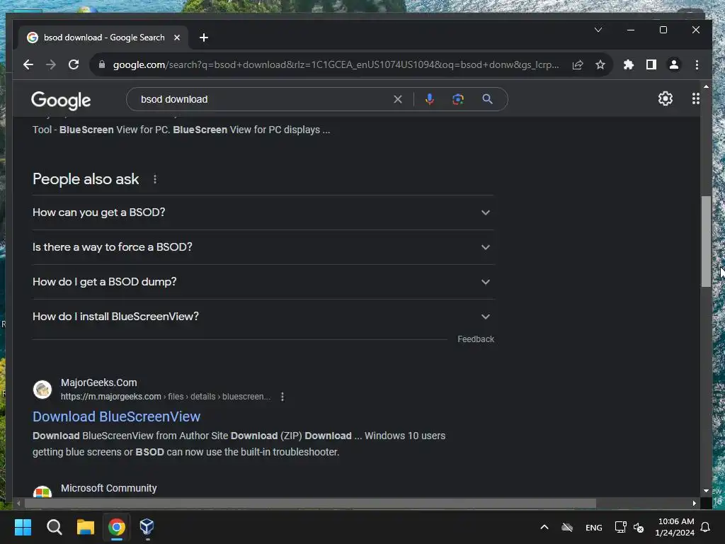Open the Chrome extensions puzzle icon

(x=629, y=64)
